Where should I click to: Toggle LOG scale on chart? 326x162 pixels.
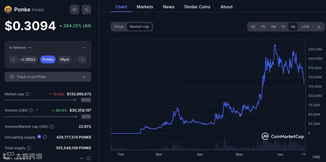[305, 26]
